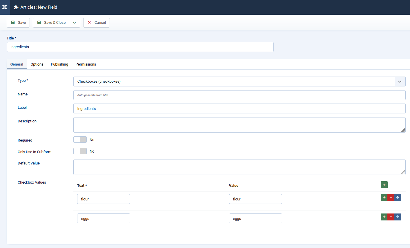Click the Description textarea resize grip
This screenshot has width=410, height=248.
point(403,130)
